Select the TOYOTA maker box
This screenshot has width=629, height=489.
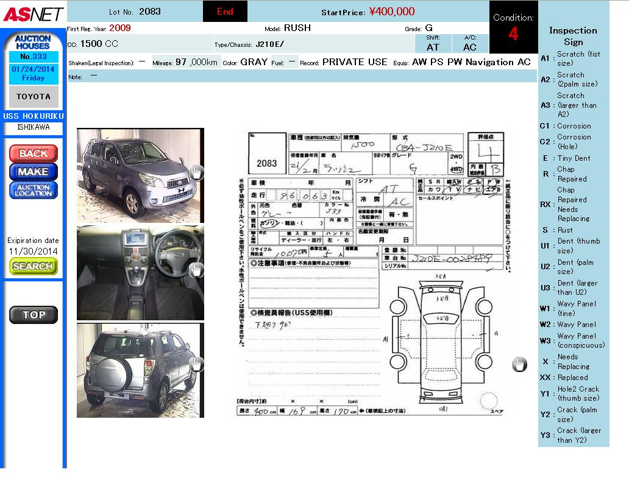[x=34, y=97]
